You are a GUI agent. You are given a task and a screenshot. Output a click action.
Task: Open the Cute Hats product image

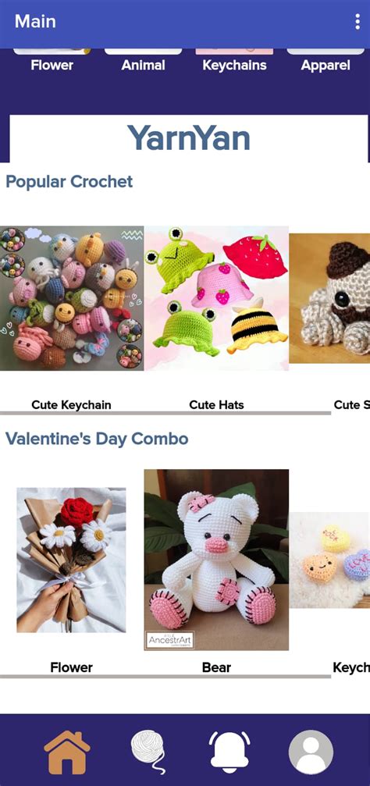(x=216, y=298)
